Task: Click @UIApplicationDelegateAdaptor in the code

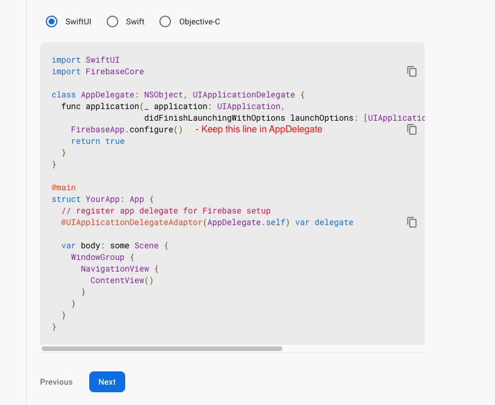Action: pyautogui.click(x=132, y=222)
